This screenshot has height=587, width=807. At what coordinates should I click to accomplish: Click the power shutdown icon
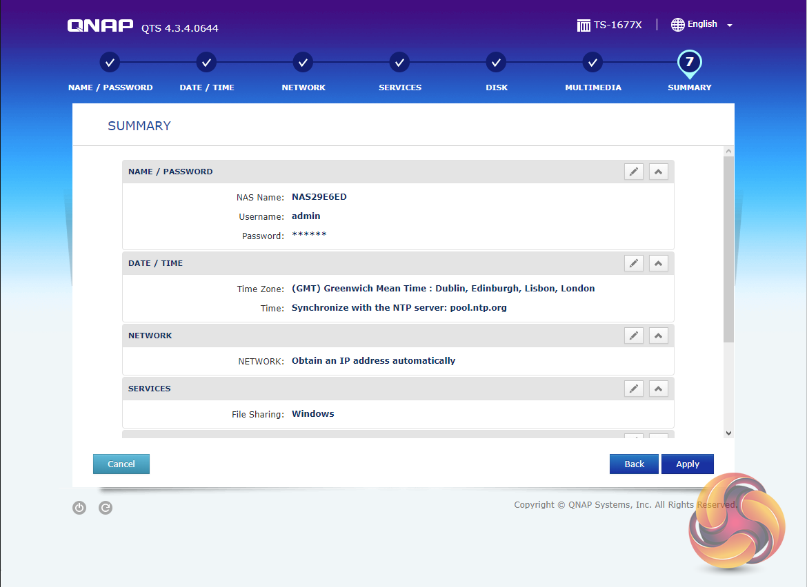[79, 508]
